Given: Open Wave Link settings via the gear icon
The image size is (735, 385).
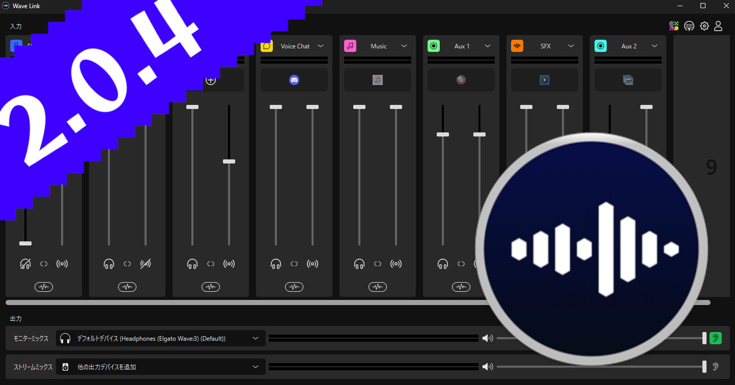Looking at the screenshot, I should pos(704,25).
